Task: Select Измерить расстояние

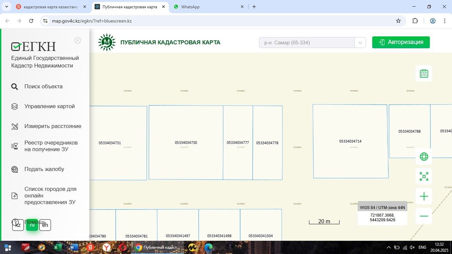Action: coord(53,126)
